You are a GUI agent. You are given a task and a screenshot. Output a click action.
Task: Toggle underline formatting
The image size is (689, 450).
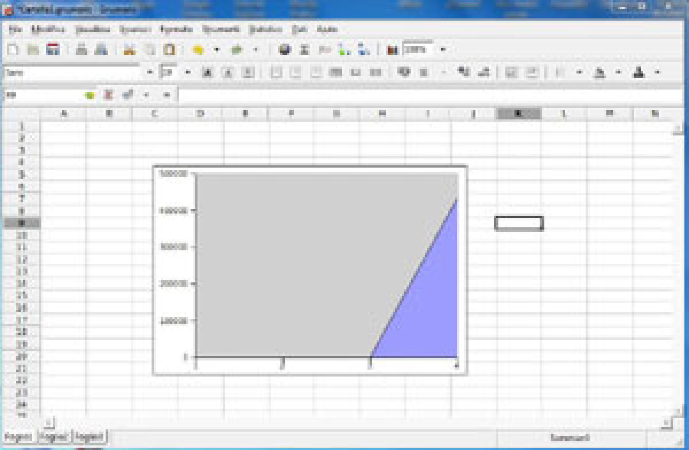(x=248, y=72)
